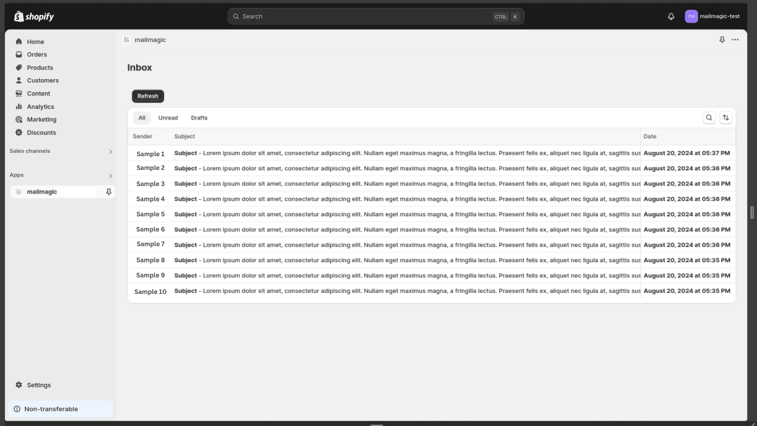Navigate to Analytics in the sidebar
This screenshot has width=757, height=426.
(40, 106)
